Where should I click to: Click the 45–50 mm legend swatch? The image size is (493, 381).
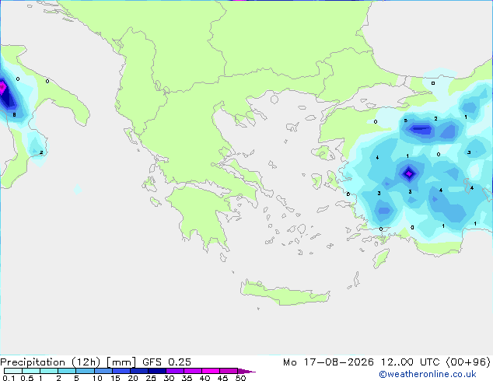(229, 371)
